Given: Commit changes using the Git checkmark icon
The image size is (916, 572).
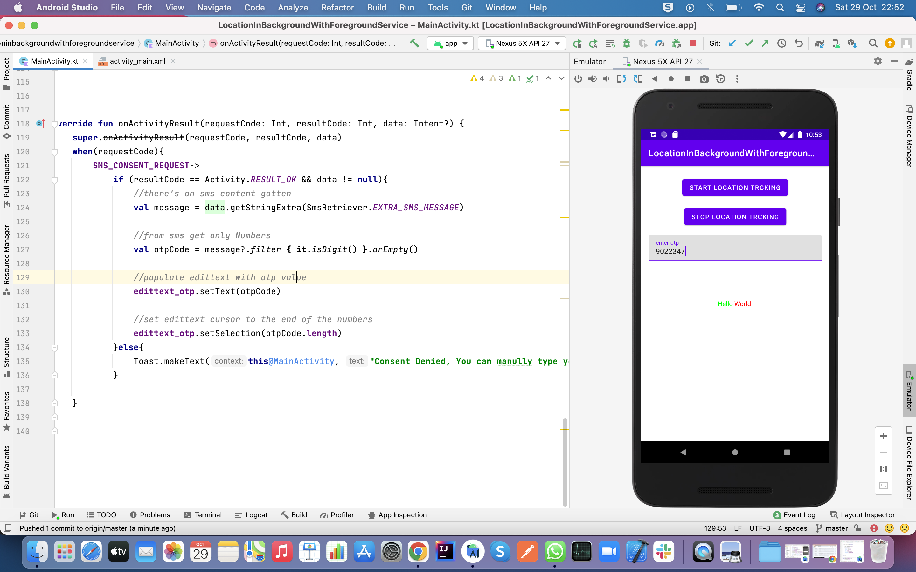Looking at the screenshot, I should tap(748, 43).
